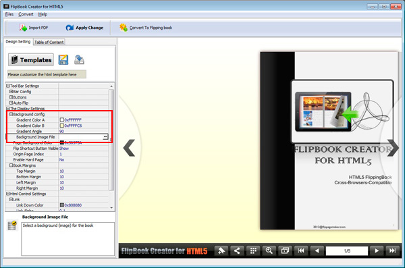Click the save template floppy icon
The image size is (405, 268).
63,59
